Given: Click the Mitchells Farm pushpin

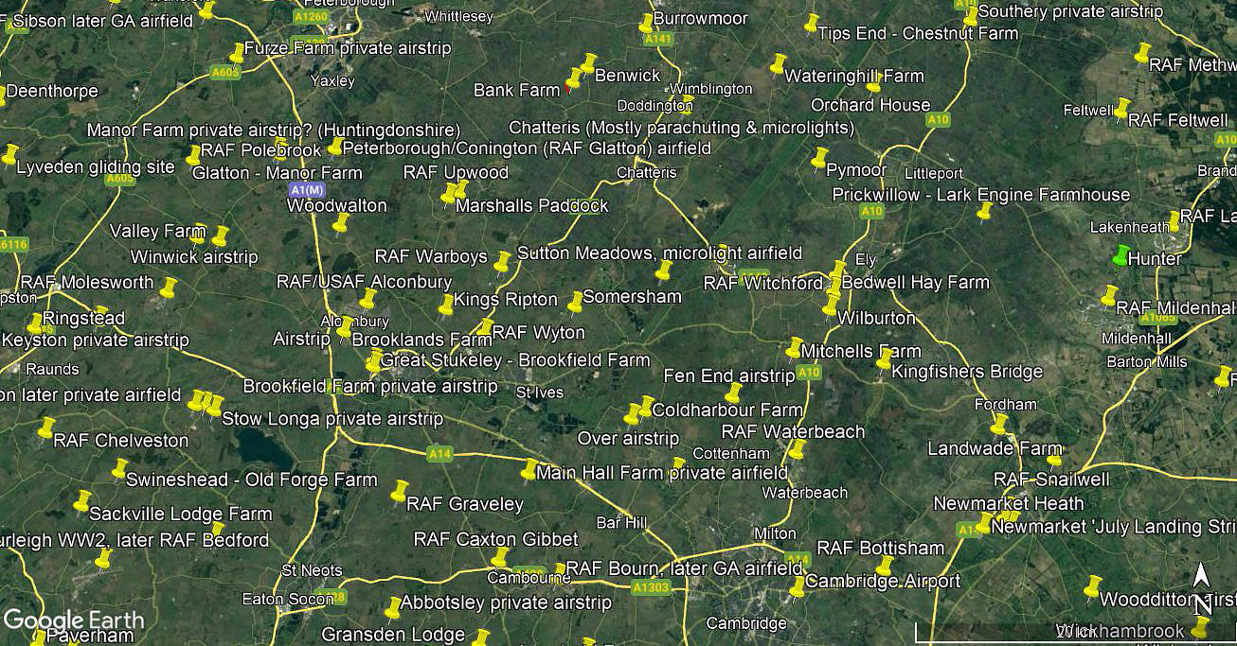Looking at the screenshot, I should tap(794, 347).
